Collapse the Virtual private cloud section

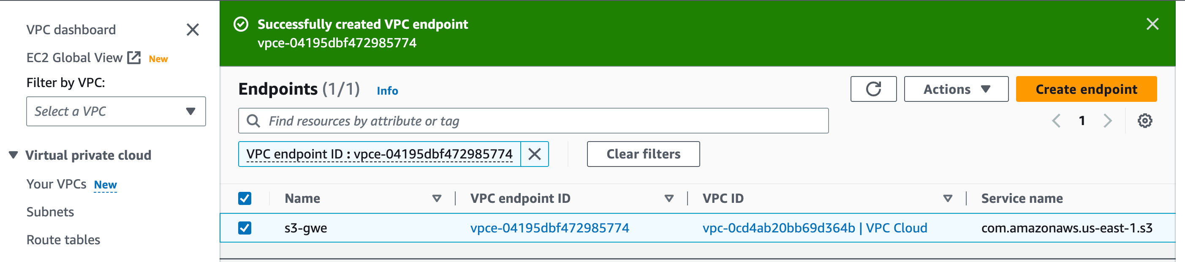coord(12,155)
